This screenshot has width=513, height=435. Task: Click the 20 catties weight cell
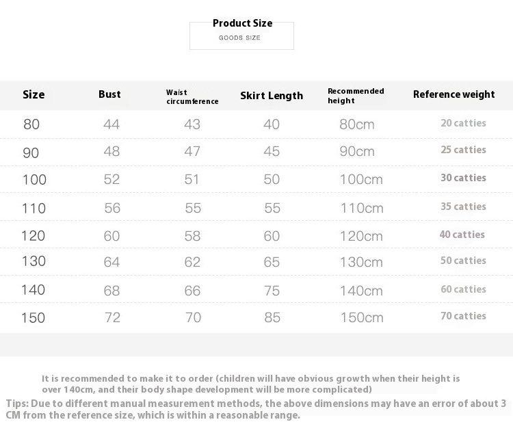pos(463,123)
